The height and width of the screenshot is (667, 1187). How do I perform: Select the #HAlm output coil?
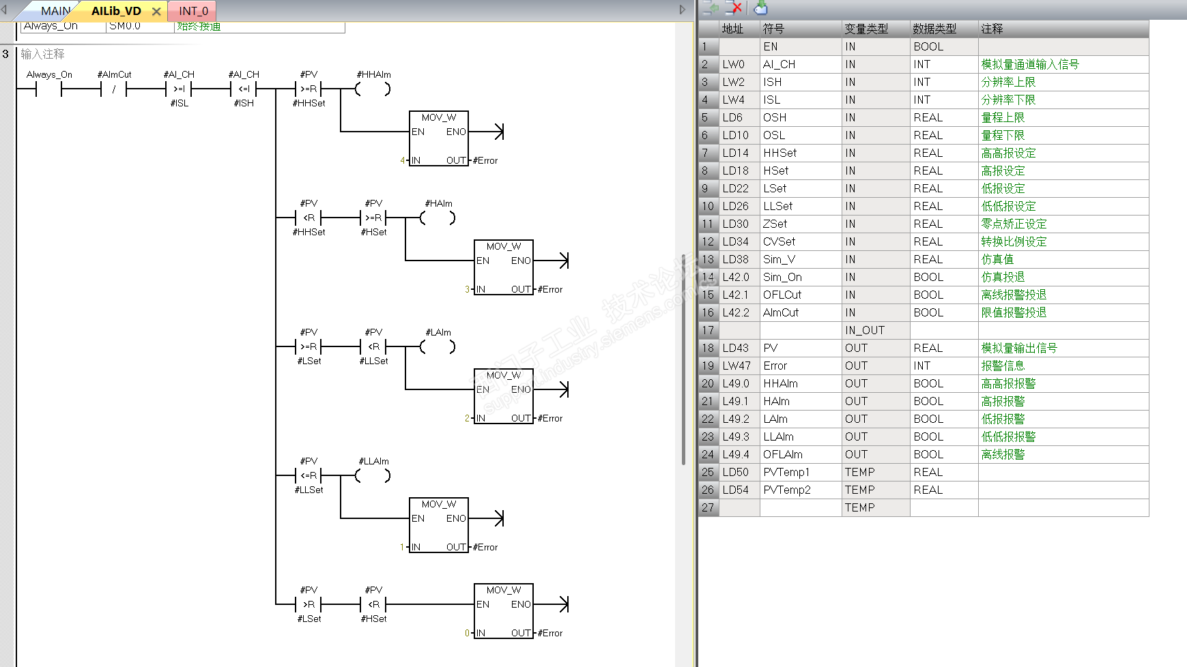pos(438,218)
